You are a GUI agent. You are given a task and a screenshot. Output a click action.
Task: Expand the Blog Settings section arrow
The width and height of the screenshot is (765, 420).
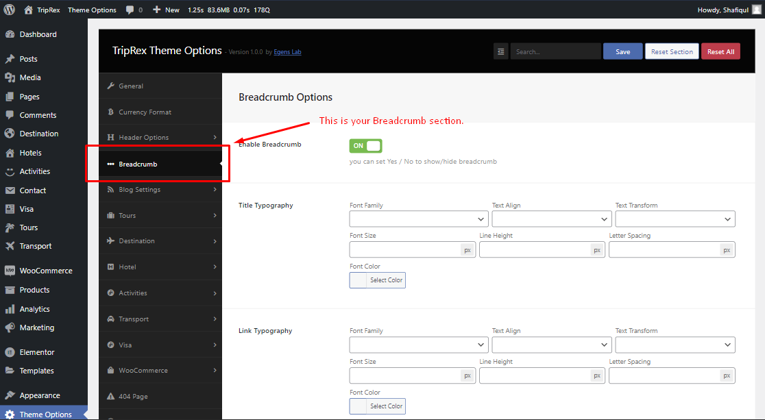click(215, 189)
